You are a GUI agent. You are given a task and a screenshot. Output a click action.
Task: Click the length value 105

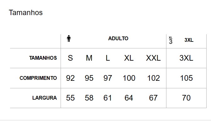pos(187,78)
